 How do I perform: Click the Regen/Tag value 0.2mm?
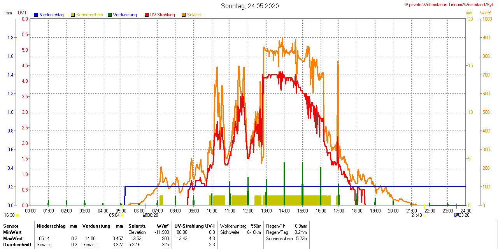(x=301, y=232)
